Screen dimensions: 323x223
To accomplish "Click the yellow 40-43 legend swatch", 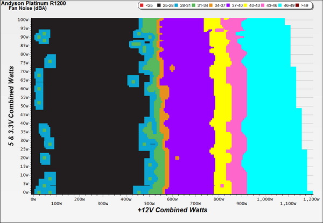I will coord(245,5).
